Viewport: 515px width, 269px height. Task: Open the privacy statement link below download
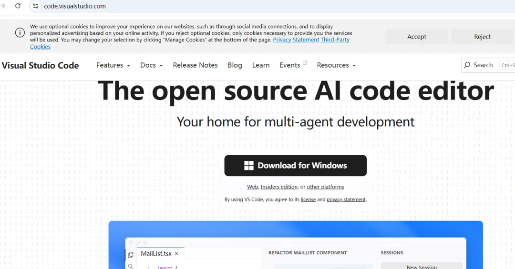[x=346, y=199]
